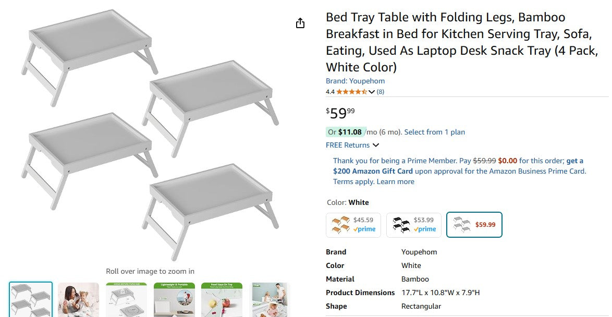View the mother and child thumbnail
The image size is (612, 317).
78,300
